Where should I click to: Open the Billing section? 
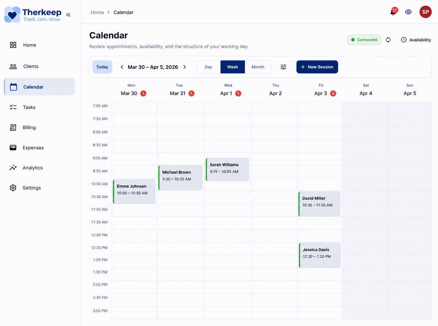pyautogui.click(x=29, y=127)
